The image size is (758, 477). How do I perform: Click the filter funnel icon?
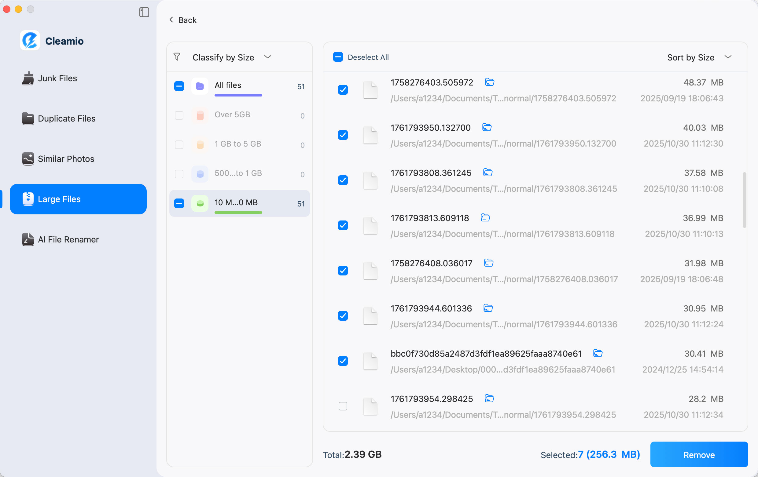tap(177, 57)
